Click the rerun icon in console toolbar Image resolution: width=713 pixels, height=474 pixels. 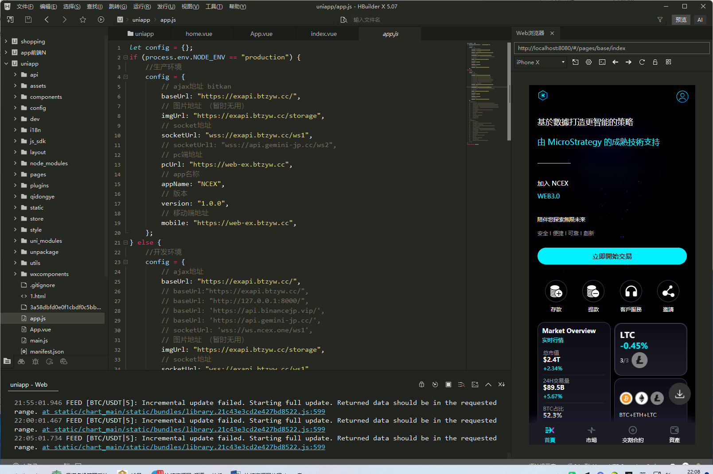(x=435, y=385)
